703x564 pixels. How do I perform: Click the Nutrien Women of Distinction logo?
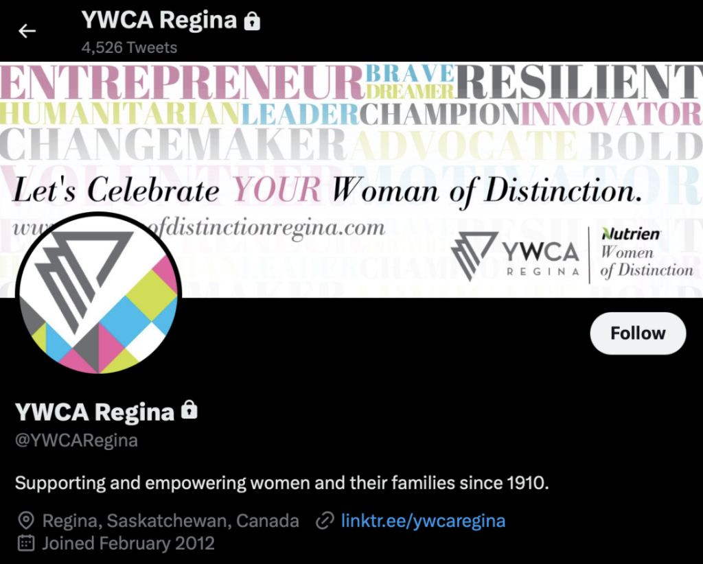click(647, 253)
